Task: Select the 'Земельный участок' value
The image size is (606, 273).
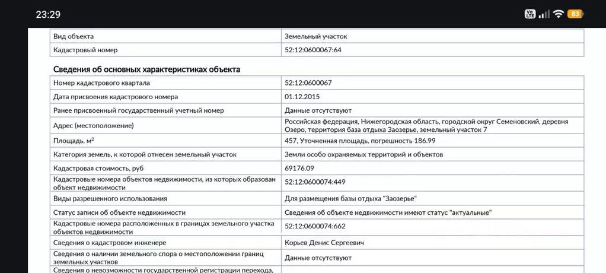Action: 316,37
